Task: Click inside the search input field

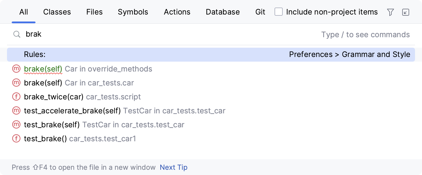Action: [x=117, y=34]
